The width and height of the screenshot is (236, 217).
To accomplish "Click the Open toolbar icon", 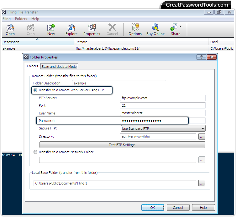I will 10,30.
